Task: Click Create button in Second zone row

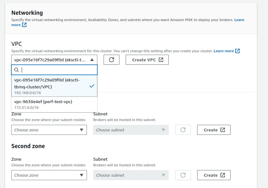Action: click(x=214, y=175)
